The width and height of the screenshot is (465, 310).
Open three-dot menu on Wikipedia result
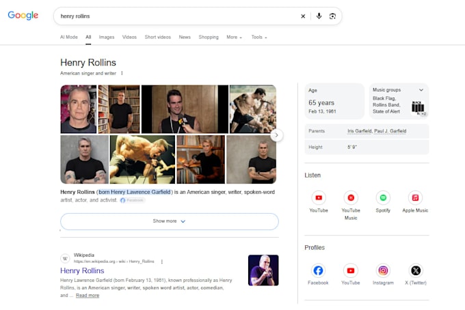[162, 262]
